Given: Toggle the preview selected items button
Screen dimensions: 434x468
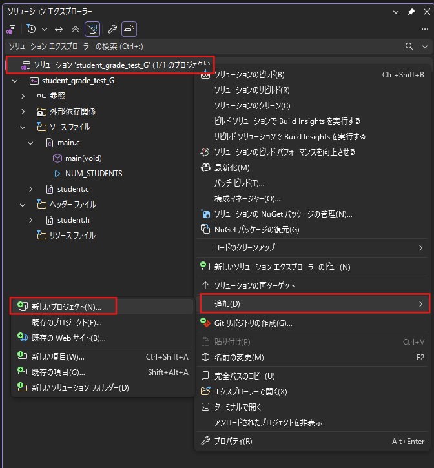Looking at the screenshot, I should click(x=129, y=29).
